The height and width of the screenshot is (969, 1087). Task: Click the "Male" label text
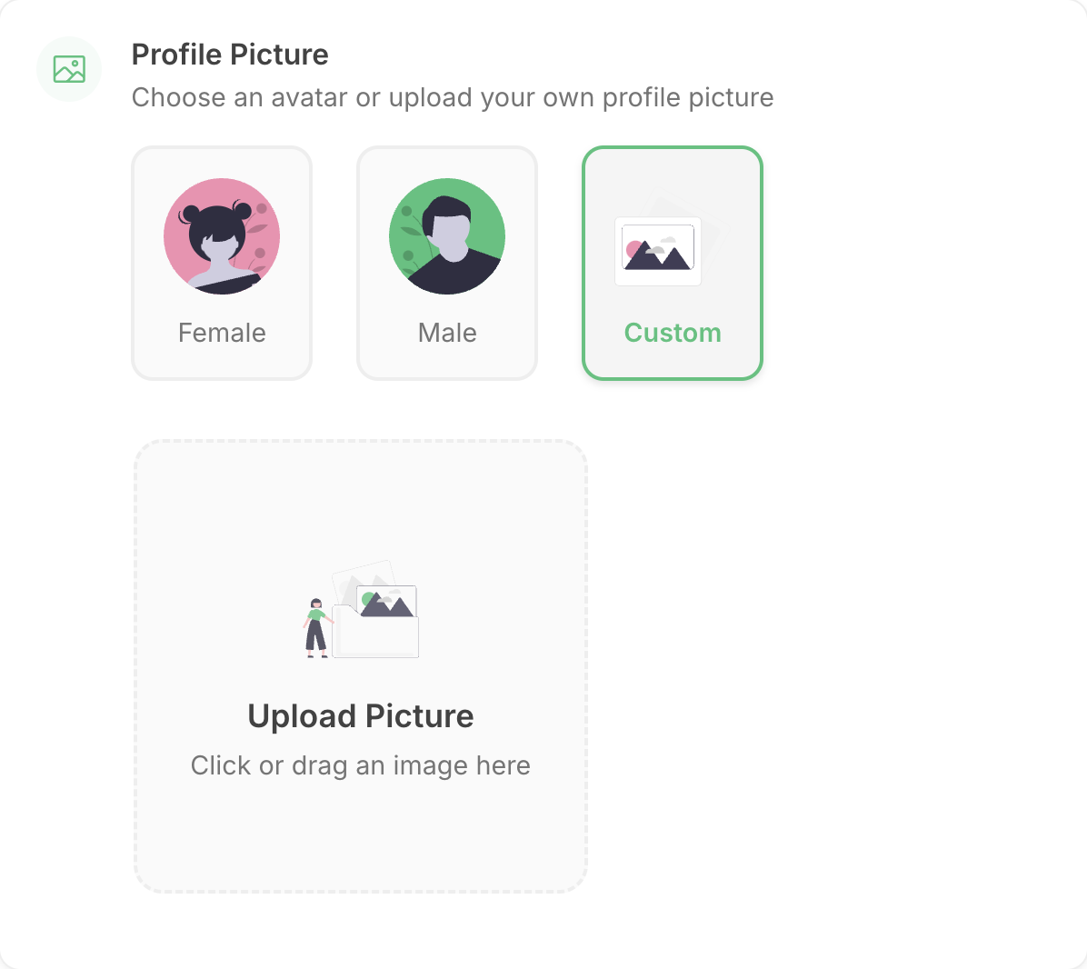coord(447,333)
